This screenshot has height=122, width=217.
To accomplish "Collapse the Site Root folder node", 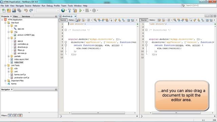I will [5, 23].
